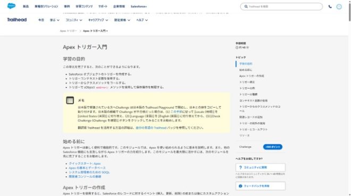The width and height of the screenshot is (351, 196).
Task: Jump to 関連レコードの追加 topic
Action: pos(250,117)
